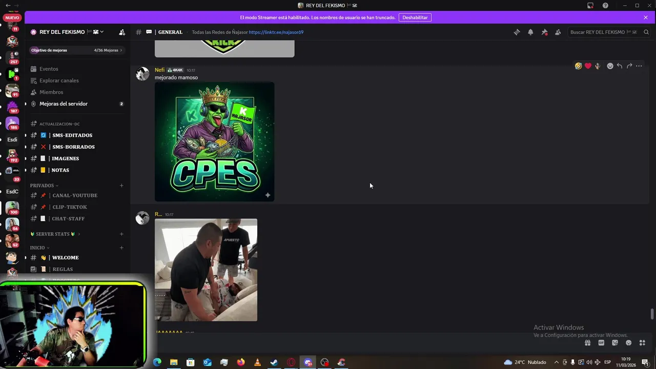Add channel to PRIVADOS with plus icon

[x=121, y=186]
